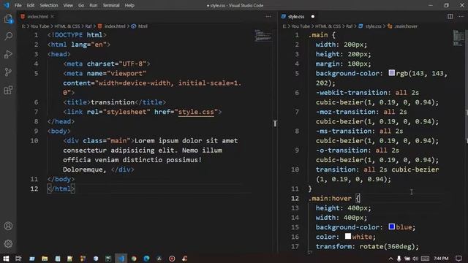468x263 pixels.
Task: Click .main:hover in right breadcrumb
Action: click(406, 26)
